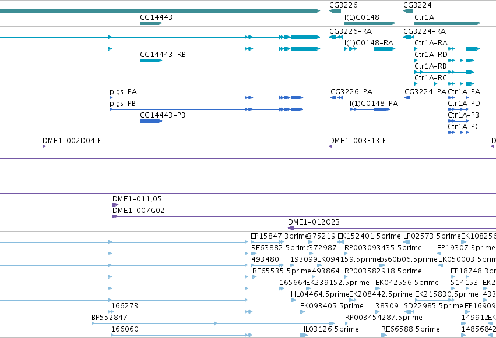
Task: Click the 493864 feature label
Action: (326, 271)
